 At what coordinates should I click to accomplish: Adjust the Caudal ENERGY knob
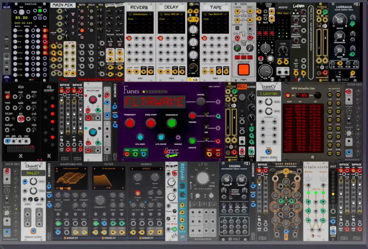[241, 179]
